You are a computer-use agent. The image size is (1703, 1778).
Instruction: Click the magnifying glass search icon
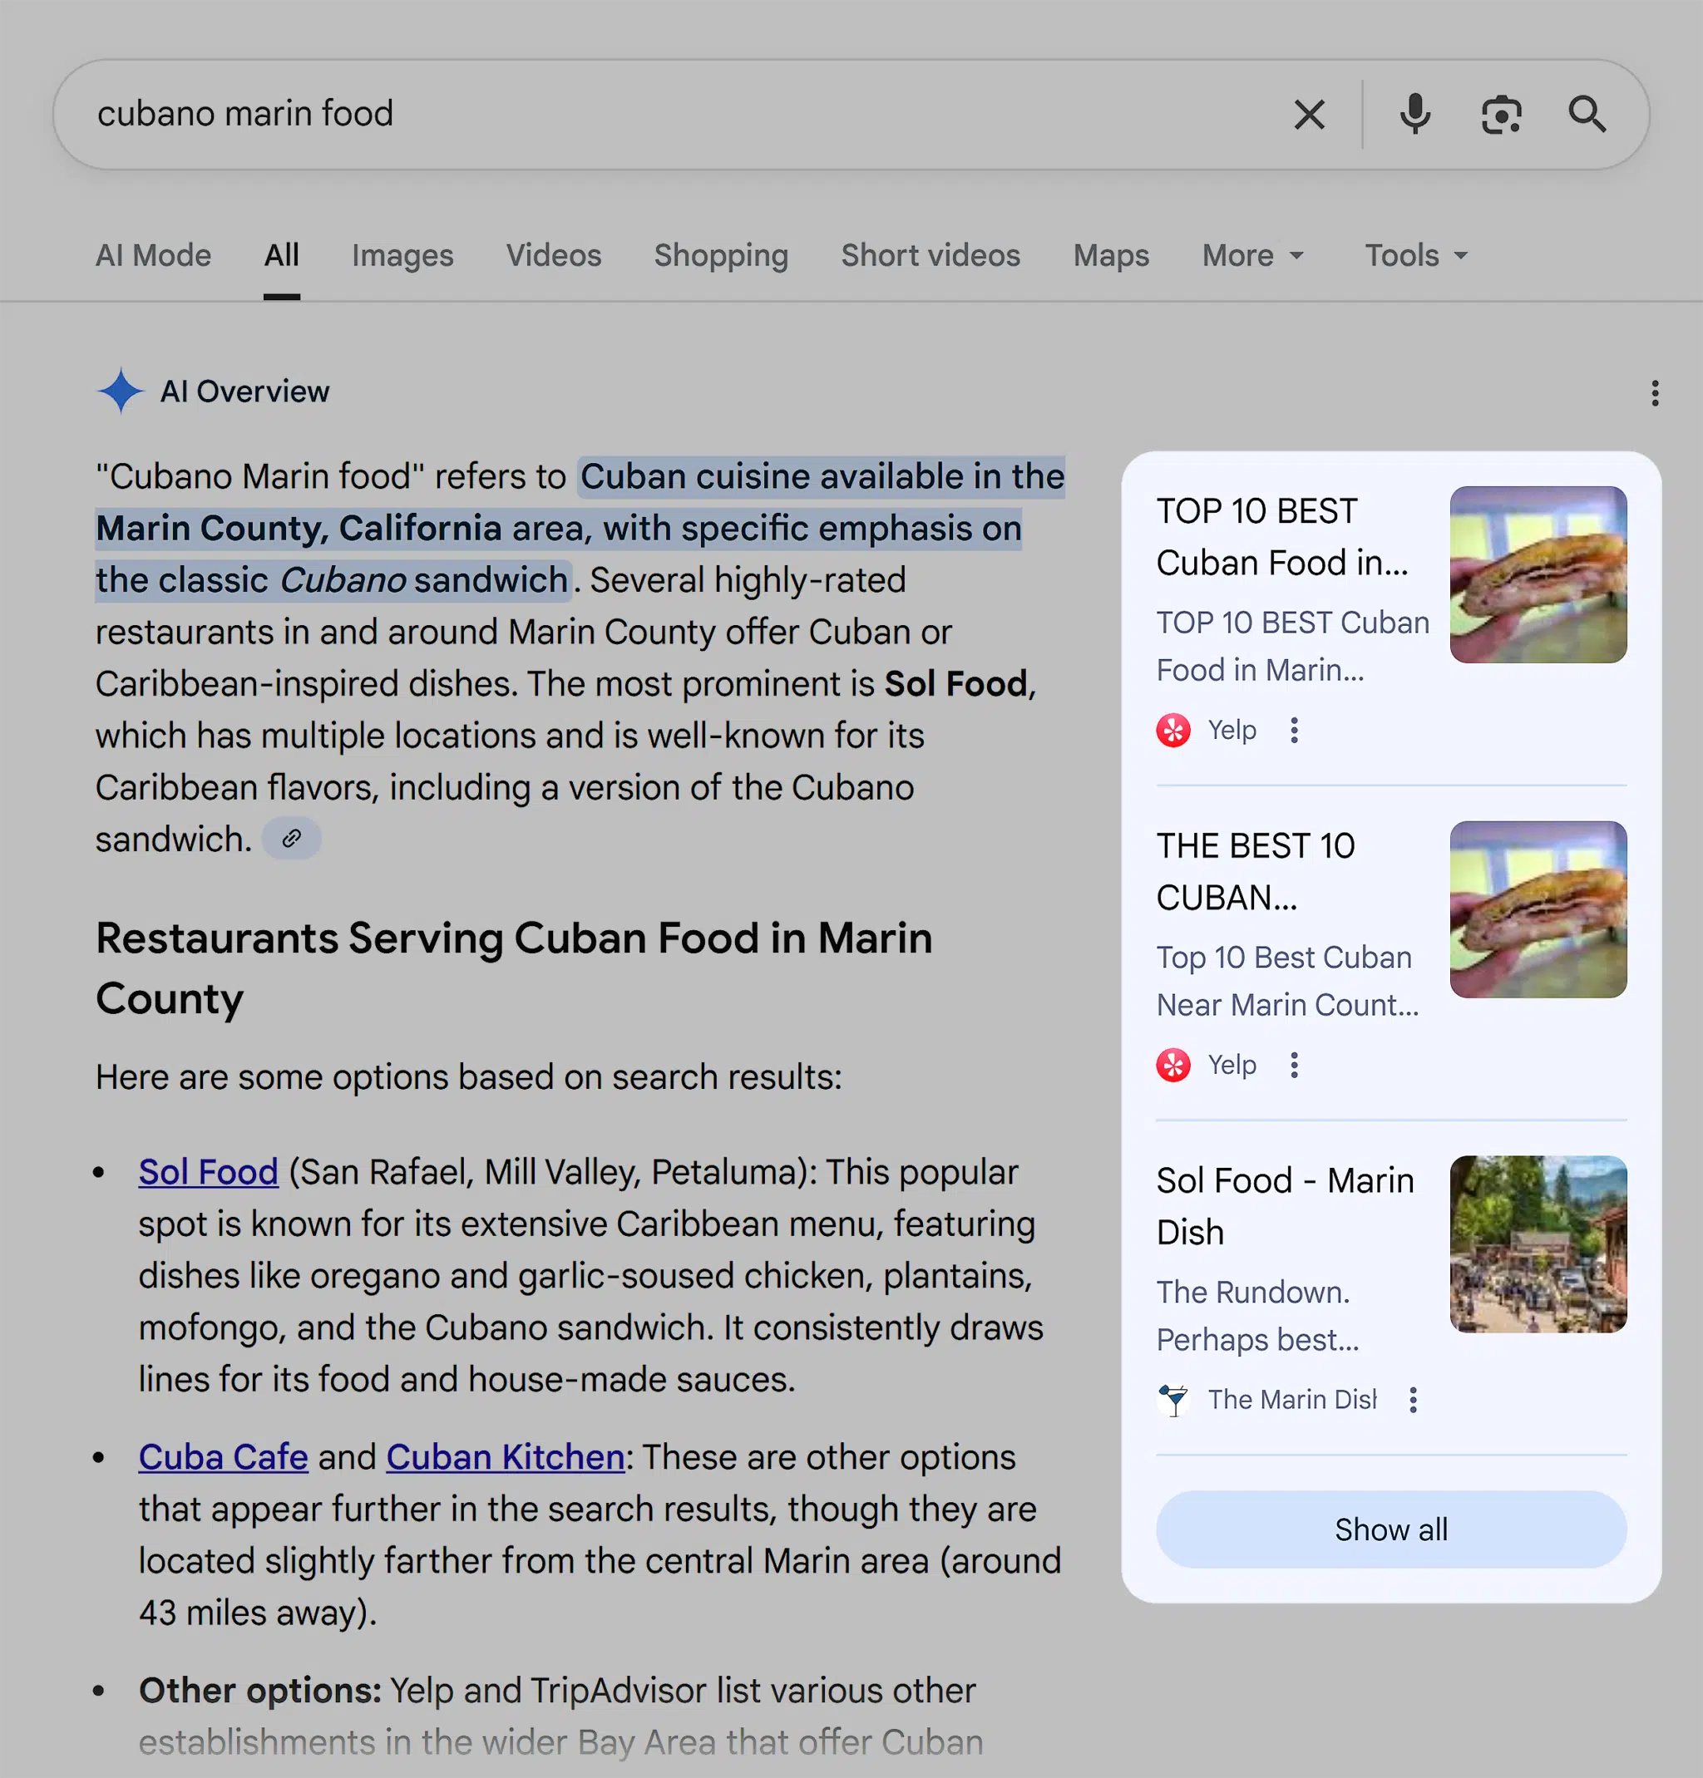[1587, 115]
